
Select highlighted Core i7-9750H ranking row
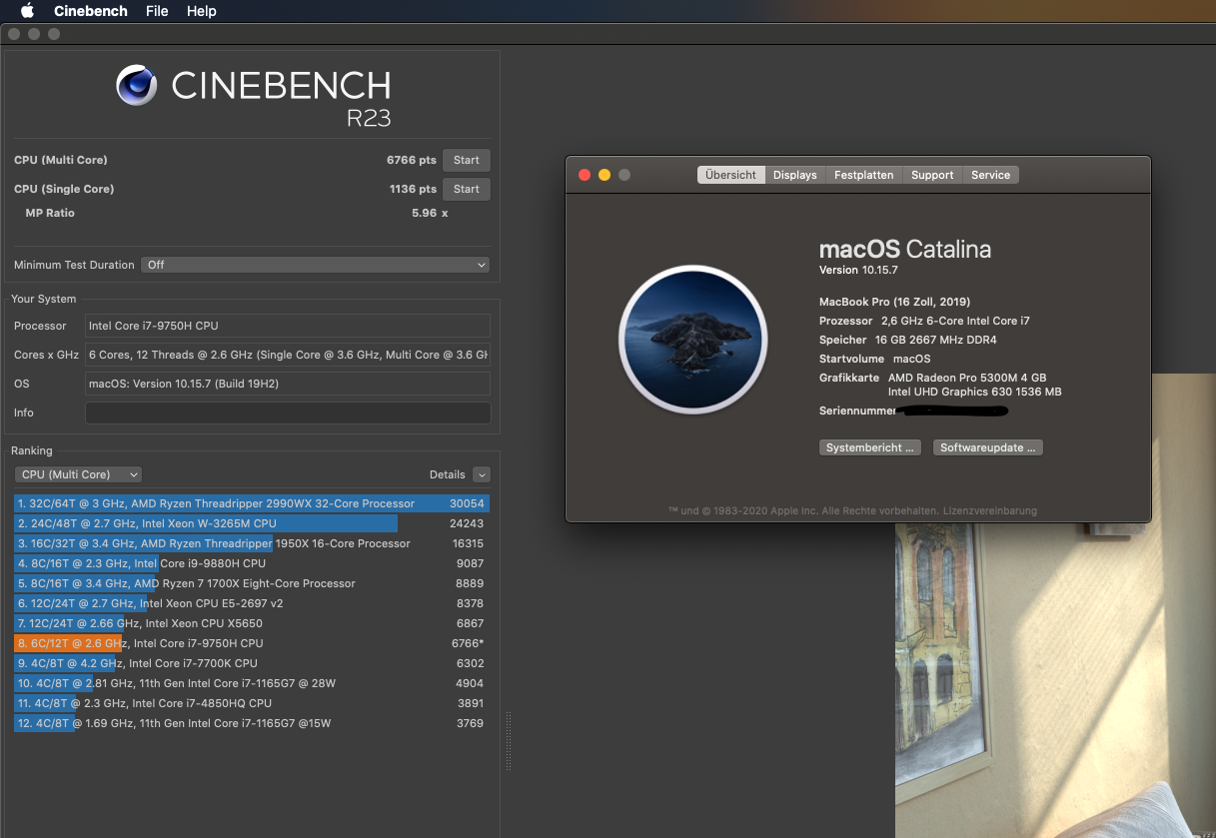(x=252, y=643)
